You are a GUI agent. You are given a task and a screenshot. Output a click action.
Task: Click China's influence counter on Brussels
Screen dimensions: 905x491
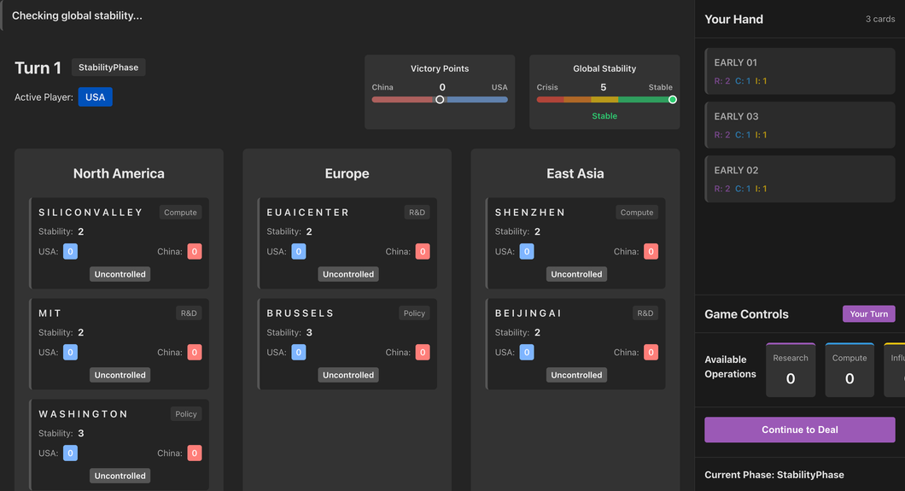(x=423, y=353)
